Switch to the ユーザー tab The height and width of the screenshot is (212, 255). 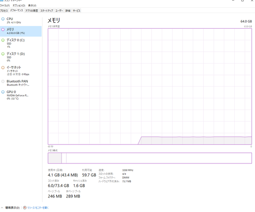pos(59,11)
